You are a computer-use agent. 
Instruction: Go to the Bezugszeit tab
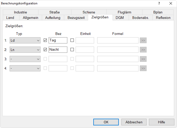click(x=76, y=18)
